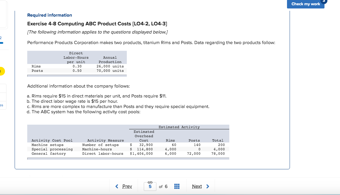Click the "Required information" blue heading
The height and width of the screenshot is (195, 340).
[49, 15]
